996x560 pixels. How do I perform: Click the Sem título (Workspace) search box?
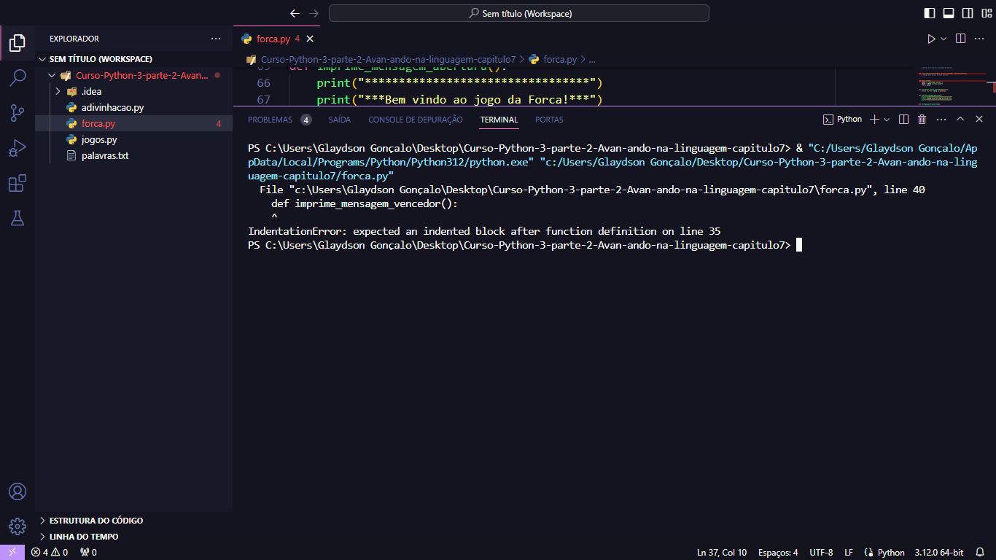[x=519, y=13]
